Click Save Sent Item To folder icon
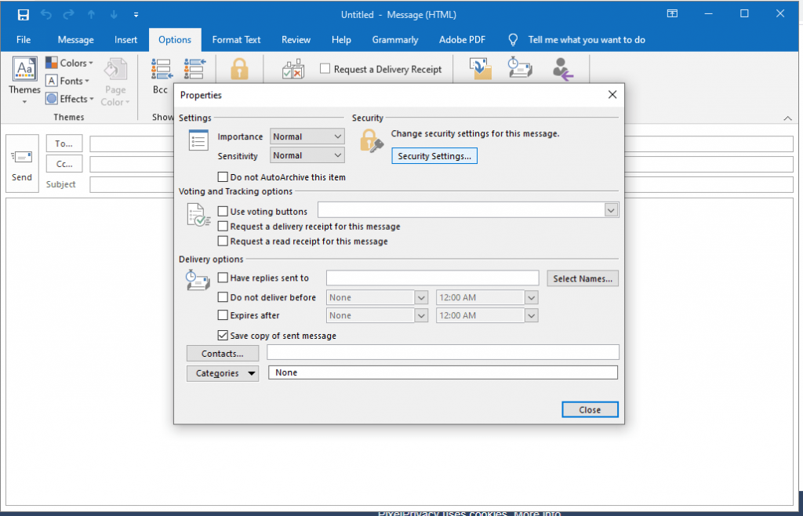Viewport: 803px width, 516px height. [481, 68]
